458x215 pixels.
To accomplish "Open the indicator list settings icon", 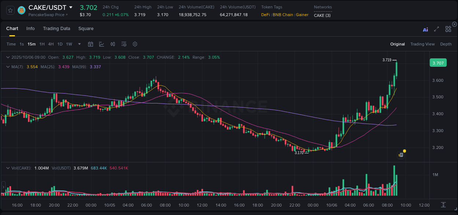I will pyautogui.click(x=123, y=44).
